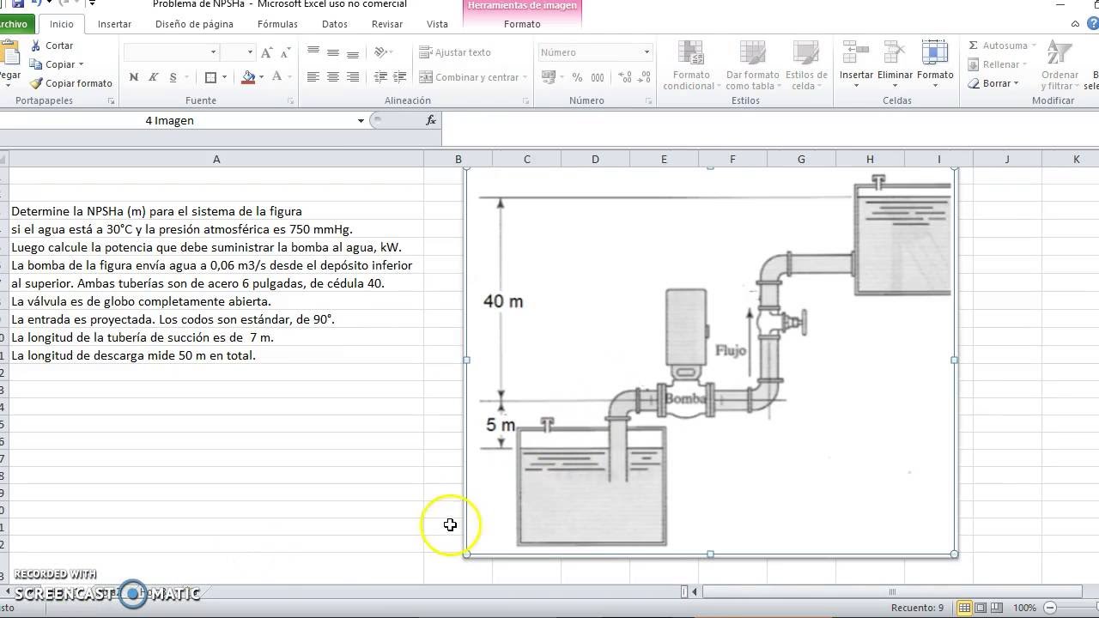Increase font size with the larger A icon
Image resolution: width=1099 pixels, height=618 pixels.
(x=266, y=52)
